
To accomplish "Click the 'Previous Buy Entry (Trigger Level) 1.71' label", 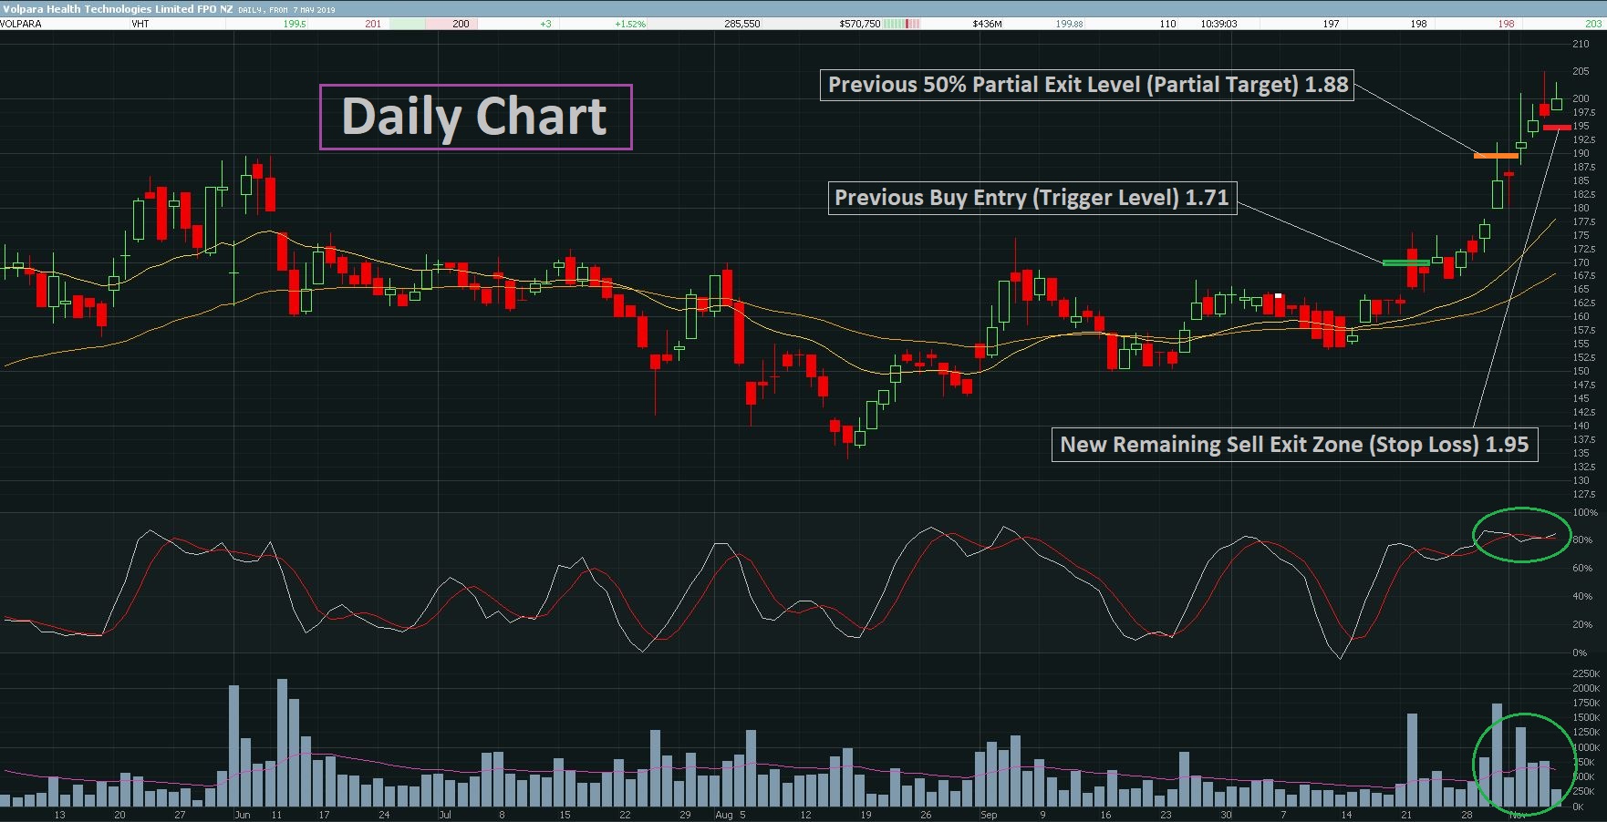I will pyautogui.click(x=1032, y=198).
